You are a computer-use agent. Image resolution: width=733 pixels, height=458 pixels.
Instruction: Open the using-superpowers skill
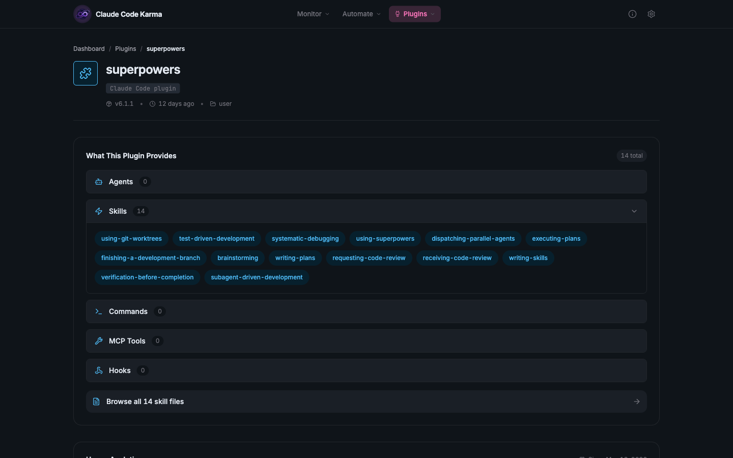pyautogui.click(x=385, y=239)
